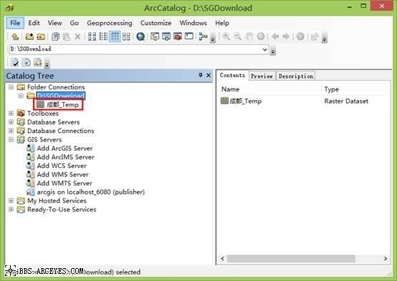Select the Details view icon

[x=115, y=36]
